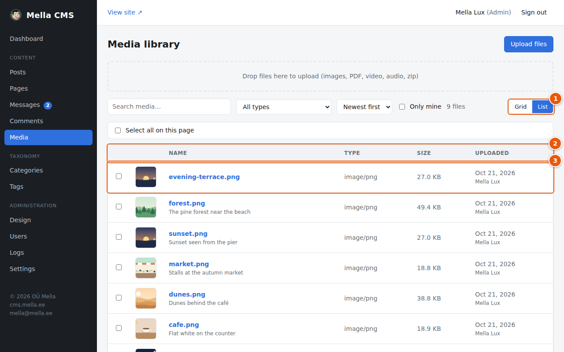Click the 49.4 KB size value
Viewport: 564px width, 352px height.
point(429,207)
